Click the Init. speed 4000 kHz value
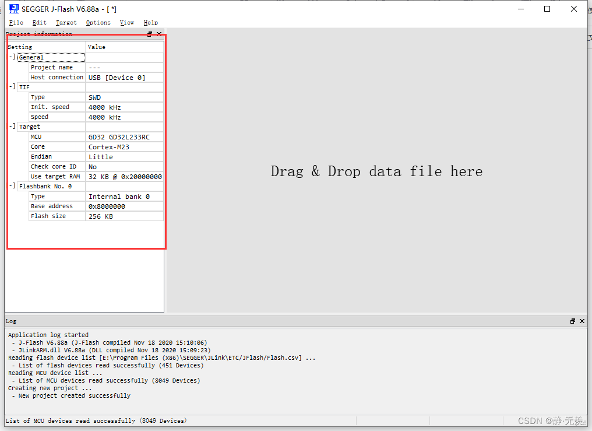Viewport: 592px width, 431px height. pos(125,107)
